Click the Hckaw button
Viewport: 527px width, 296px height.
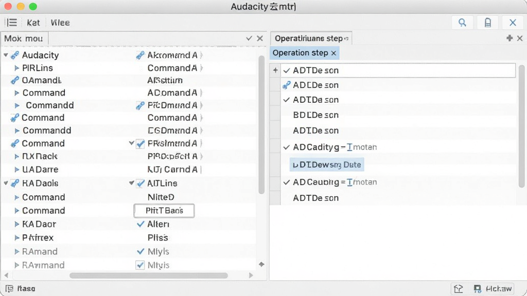(494, 289)
